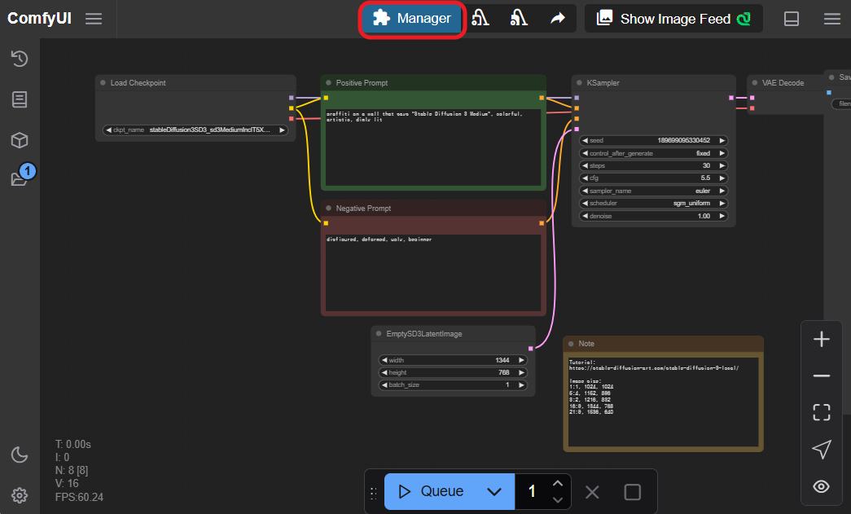Change control_after_generate with right arrow
This screenshot has height=514, width=851.
(722, 153)
